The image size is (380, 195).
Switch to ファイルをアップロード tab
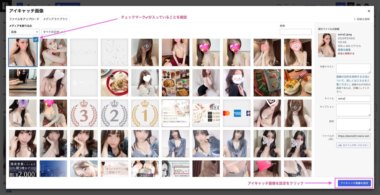24,19
